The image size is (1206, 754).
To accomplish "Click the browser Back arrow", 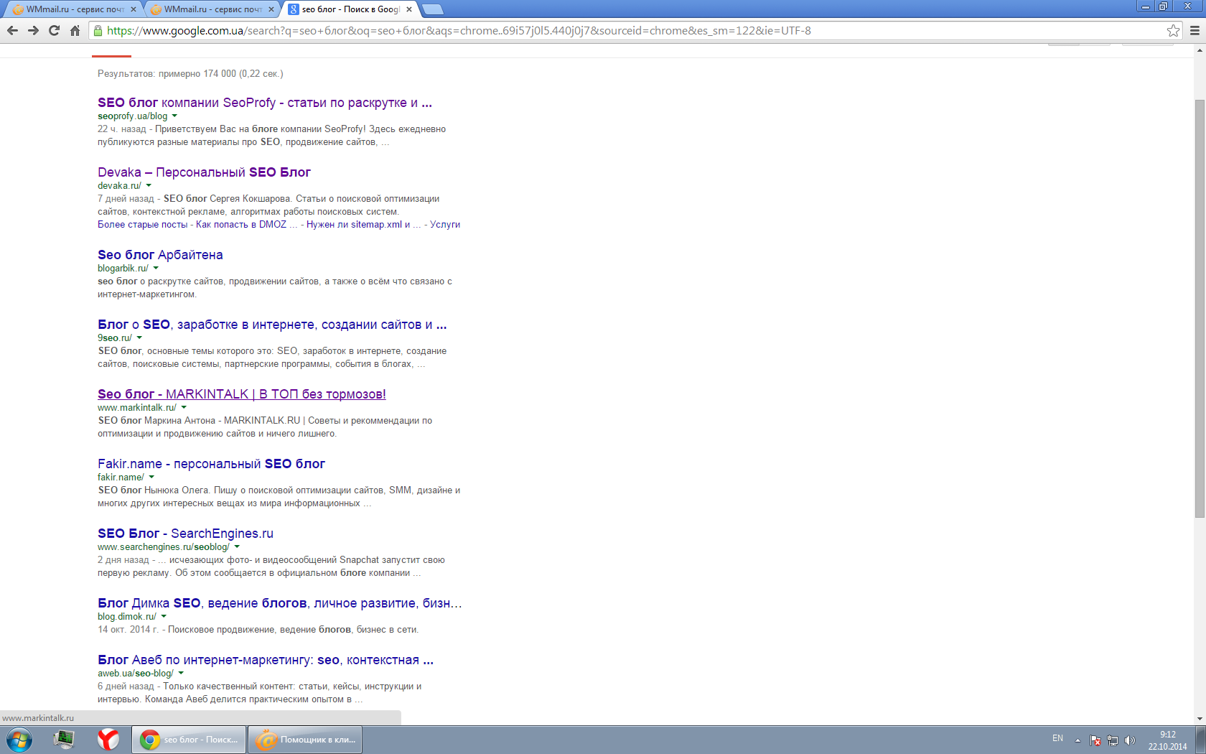I will (12, 30).
